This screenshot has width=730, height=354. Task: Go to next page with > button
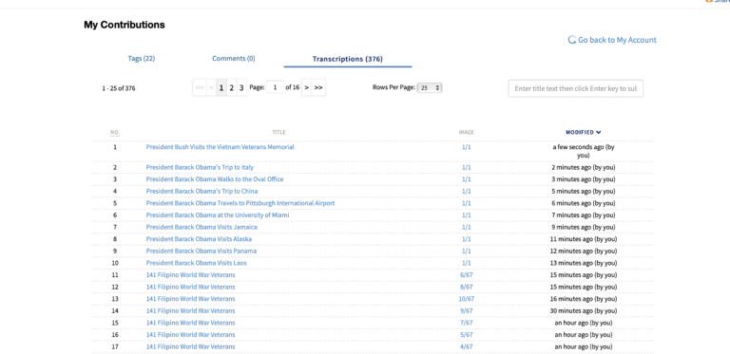(x=306, y=87)
